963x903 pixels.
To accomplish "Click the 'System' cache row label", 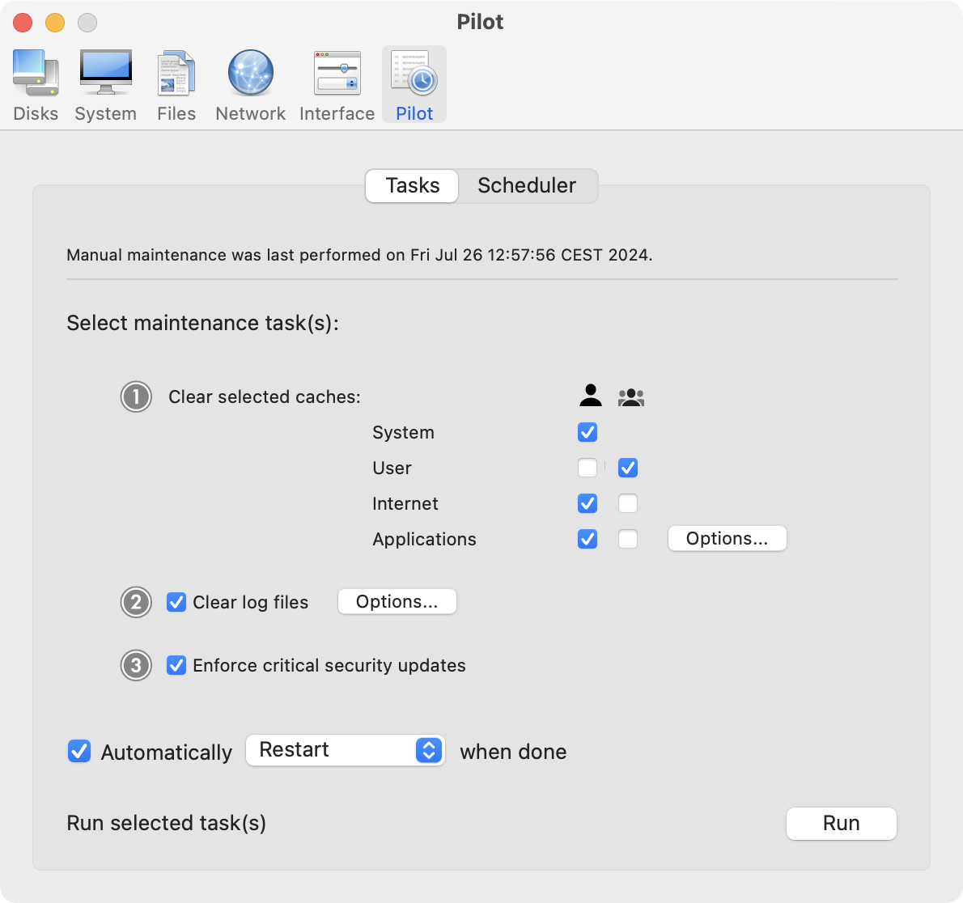I will (x=404, y=432).
